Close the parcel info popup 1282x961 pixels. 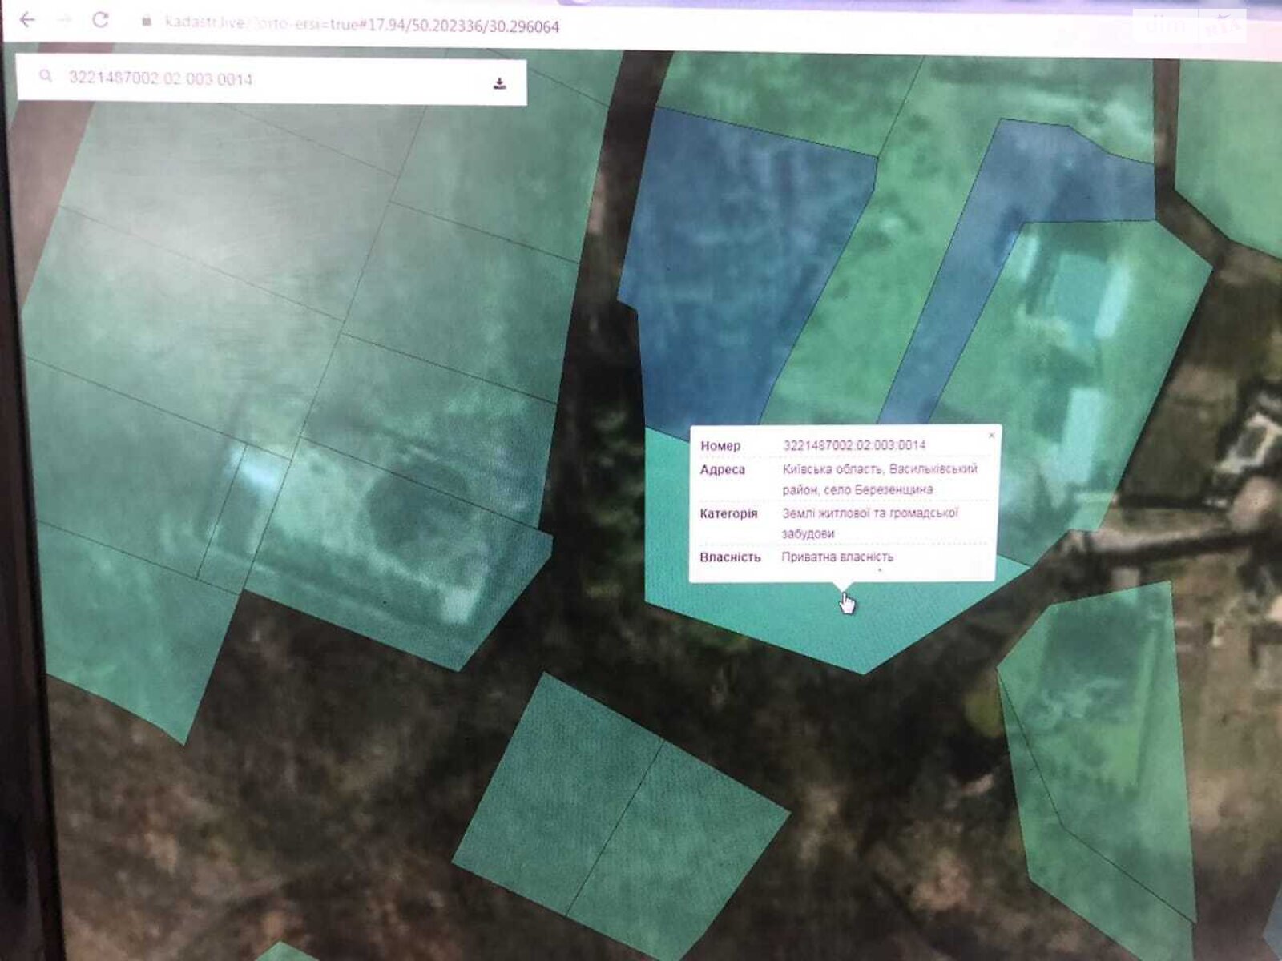991,436
